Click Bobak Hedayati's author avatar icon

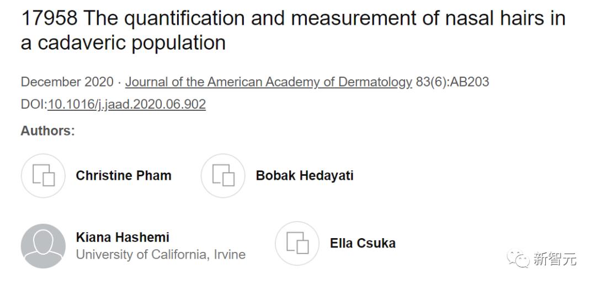point(222,176)
